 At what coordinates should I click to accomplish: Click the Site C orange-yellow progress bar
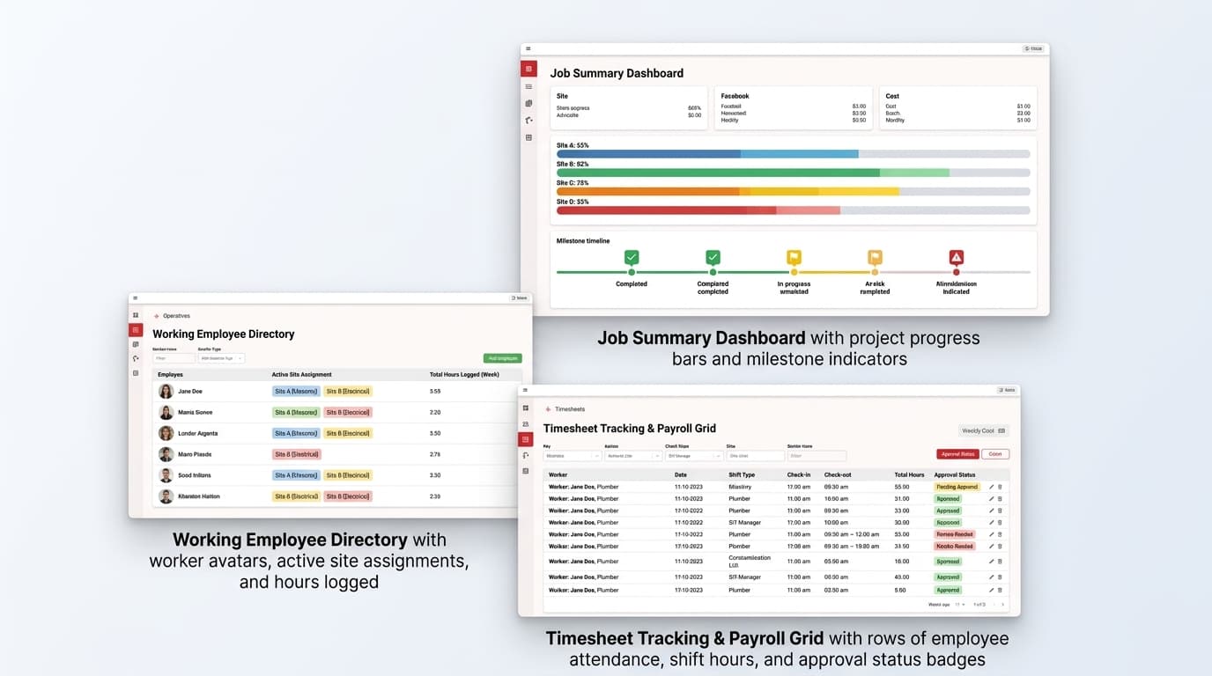point(728,191)
